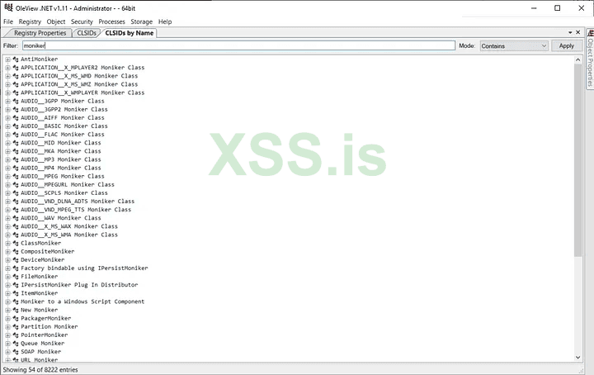This screenshot has width=594, height=375.
Task: Click the OleView .NET title bar app icon
Action: (x=8, y=7)
